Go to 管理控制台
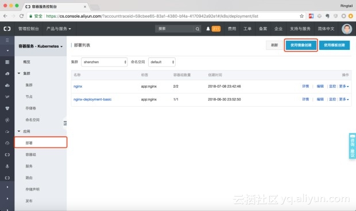 (x=29, y=29)
